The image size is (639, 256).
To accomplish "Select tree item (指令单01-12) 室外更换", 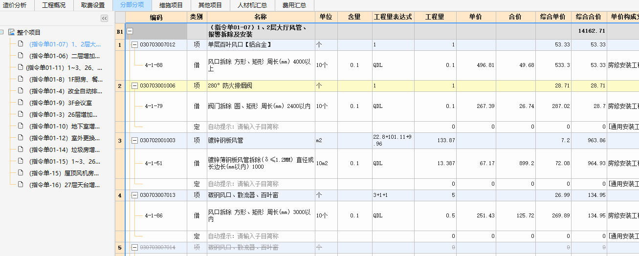I will [65, 138].
